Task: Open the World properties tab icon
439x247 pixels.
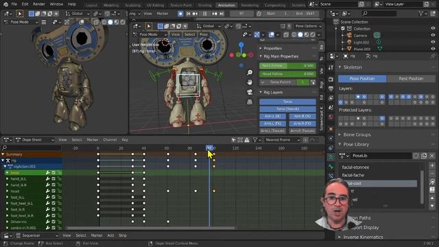Action: 331,117
